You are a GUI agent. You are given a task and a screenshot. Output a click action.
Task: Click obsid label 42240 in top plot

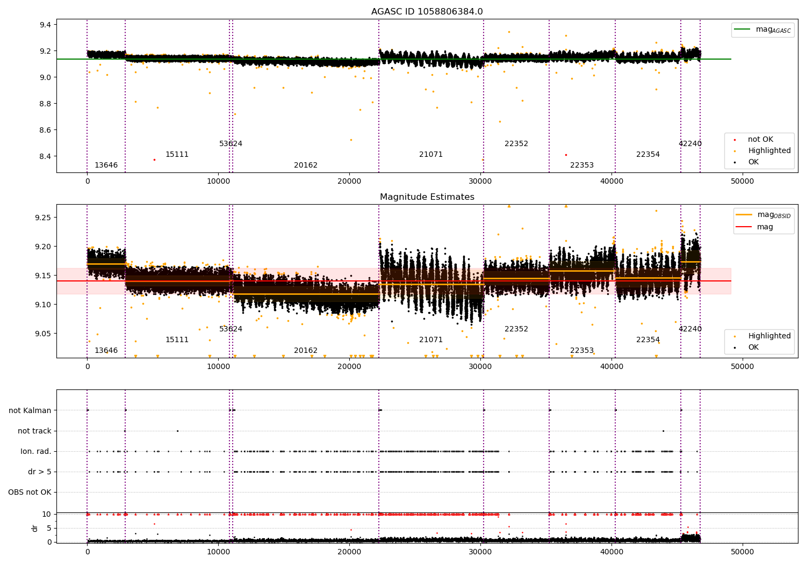coord(690,143)
